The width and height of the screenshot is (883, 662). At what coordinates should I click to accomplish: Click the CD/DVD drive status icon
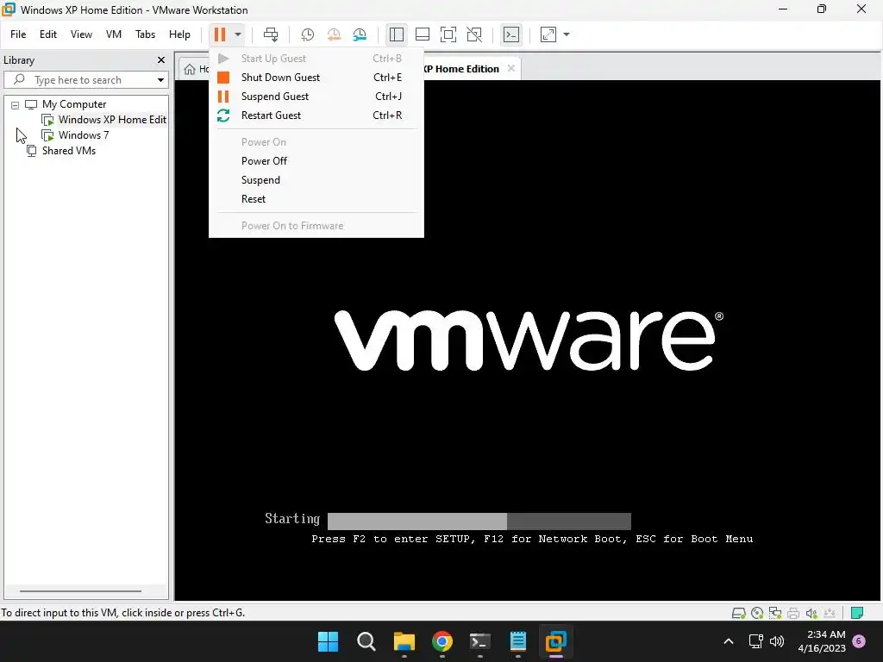coord(757,613)
